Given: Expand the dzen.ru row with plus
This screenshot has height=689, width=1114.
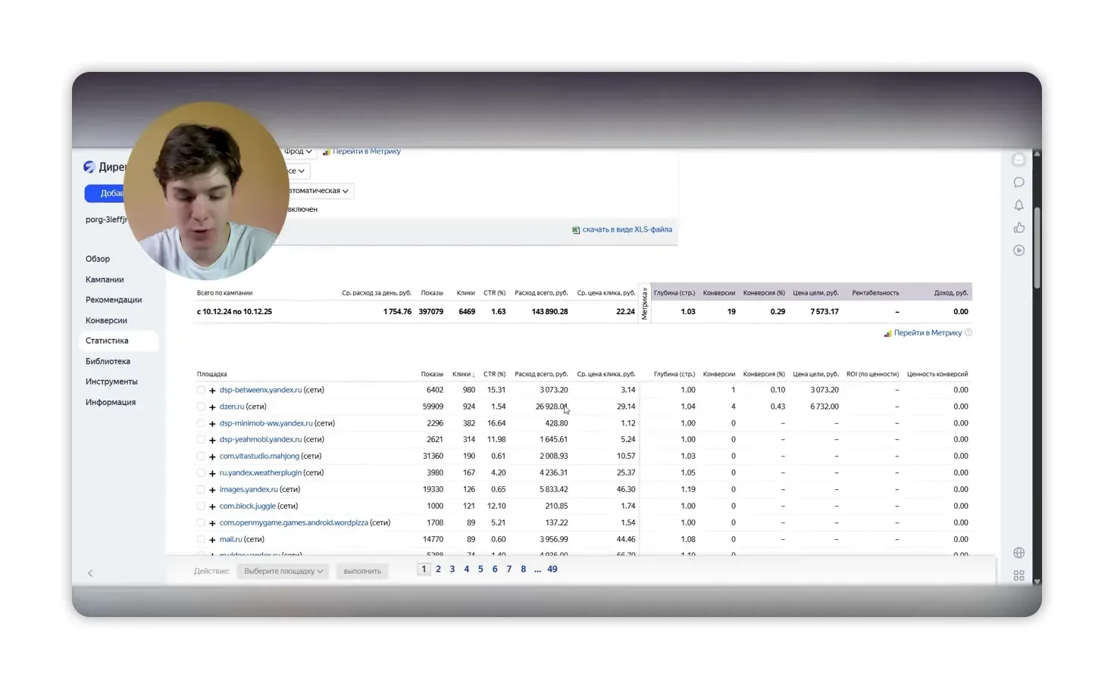Looking at the screenshot, I should click(x=212, y=407).
